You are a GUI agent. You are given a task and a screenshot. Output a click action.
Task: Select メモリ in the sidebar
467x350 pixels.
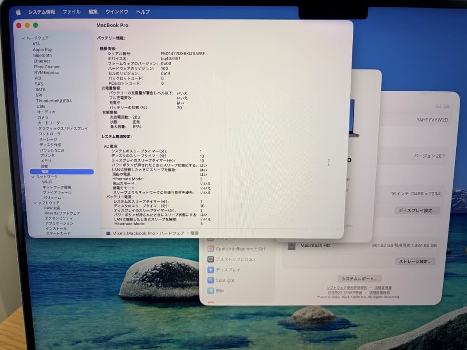tap(46, 161)
